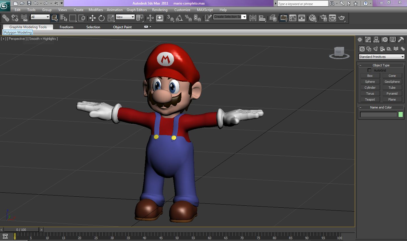Create a Box primitive
Screen dimensions: 407x241
point(370,76)
